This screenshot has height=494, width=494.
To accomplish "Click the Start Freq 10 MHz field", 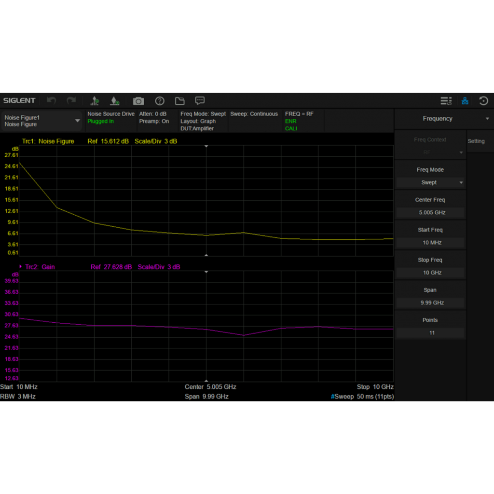I will pyautogui.click(x=430, y=243).
